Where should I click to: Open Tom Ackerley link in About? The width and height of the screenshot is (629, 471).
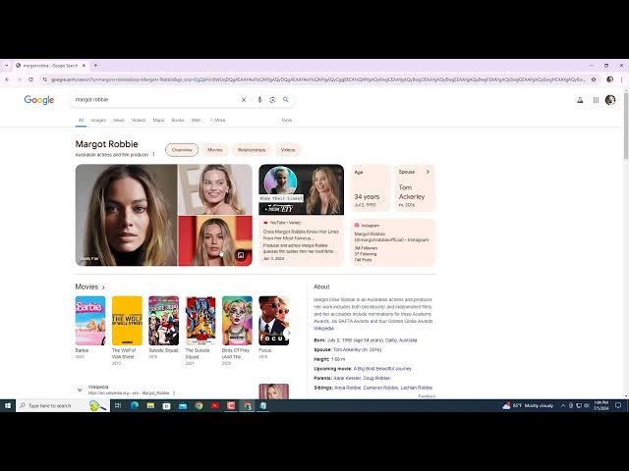(x=347, y=349)
